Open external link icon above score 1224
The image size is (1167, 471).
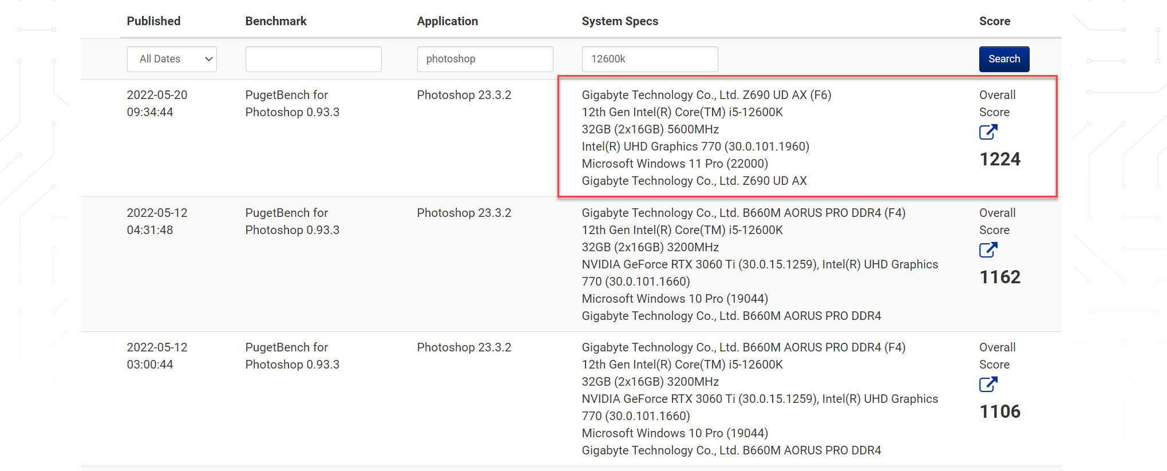(x=988, y=132)
